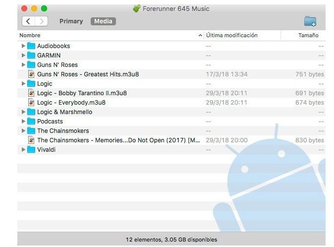This screenshot has width=334, height=247.
Task: Select the Media storage tab
Action: pos(103,21)
